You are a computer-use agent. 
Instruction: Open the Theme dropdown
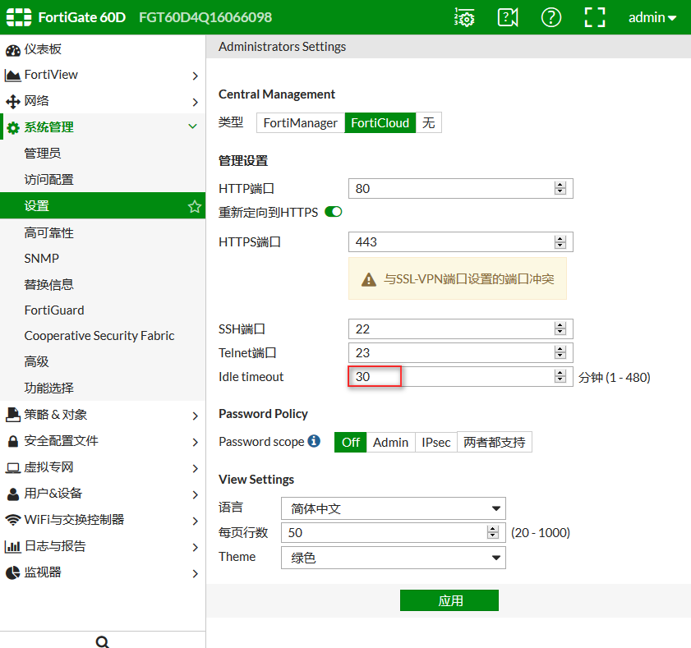pyautogui.click(x=393, y=558)
